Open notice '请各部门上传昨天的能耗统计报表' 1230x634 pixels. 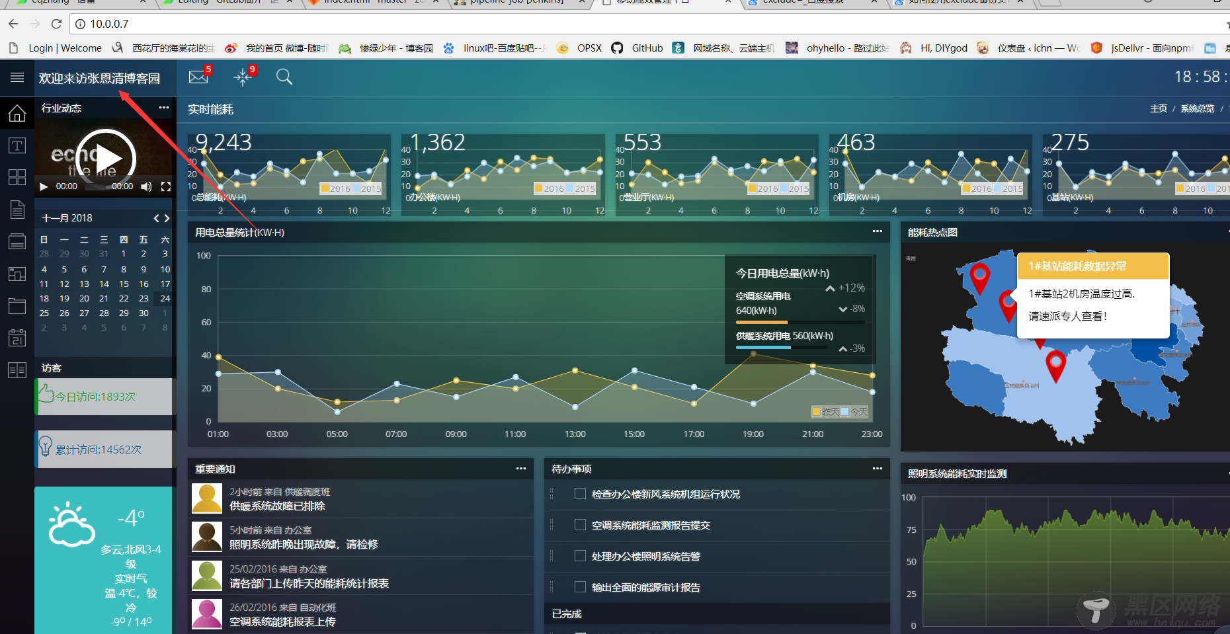309,583
